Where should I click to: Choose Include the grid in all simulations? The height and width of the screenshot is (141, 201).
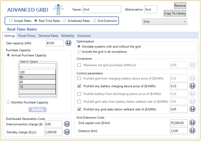[x=79, y=52]
